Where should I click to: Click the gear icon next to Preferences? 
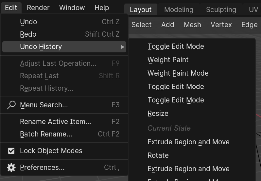pyautogui.click(x=11, y=168)
